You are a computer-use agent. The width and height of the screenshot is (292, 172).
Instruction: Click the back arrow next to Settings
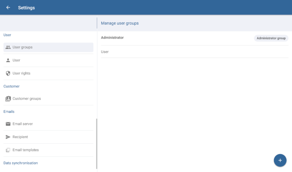pyautogui.click(x=8, y=7)
